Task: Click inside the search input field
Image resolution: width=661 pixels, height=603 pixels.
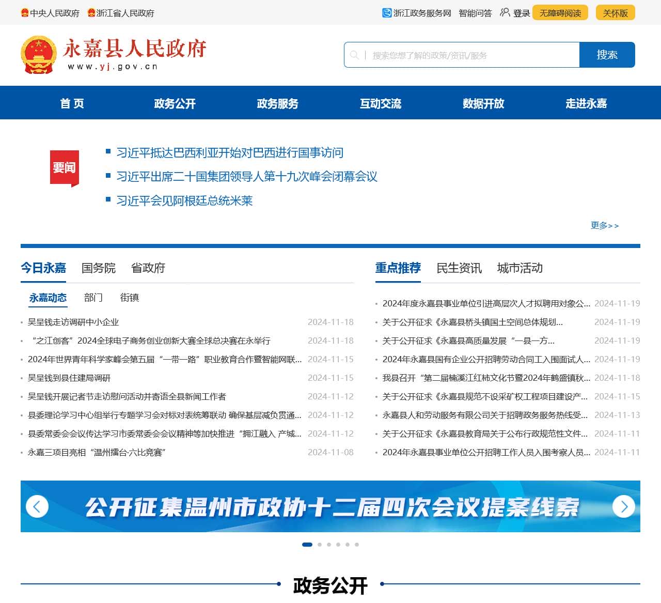Action: (x=465, y=55)
